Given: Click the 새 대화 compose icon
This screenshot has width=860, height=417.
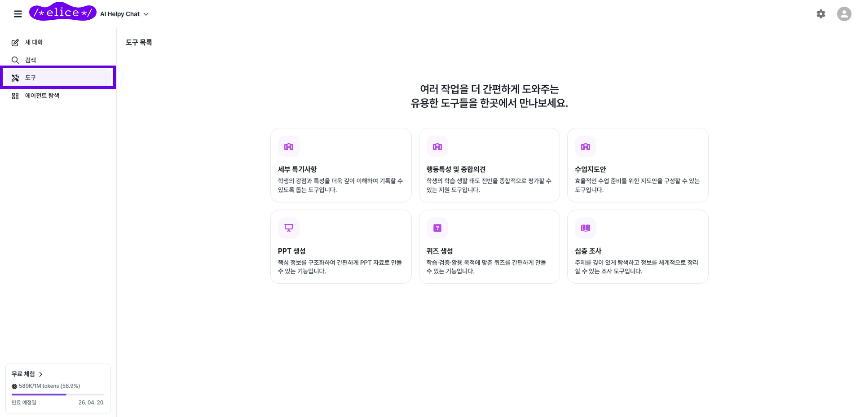Looking at the screenshot, I should point(15,42).
